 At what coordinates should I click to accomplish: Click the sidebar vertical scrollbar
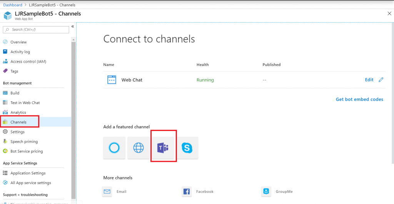coord(73,121)
